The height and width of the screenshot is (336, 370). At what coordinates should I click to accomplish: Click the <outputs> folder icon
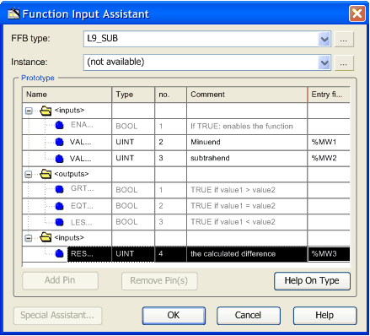(46, 174)
